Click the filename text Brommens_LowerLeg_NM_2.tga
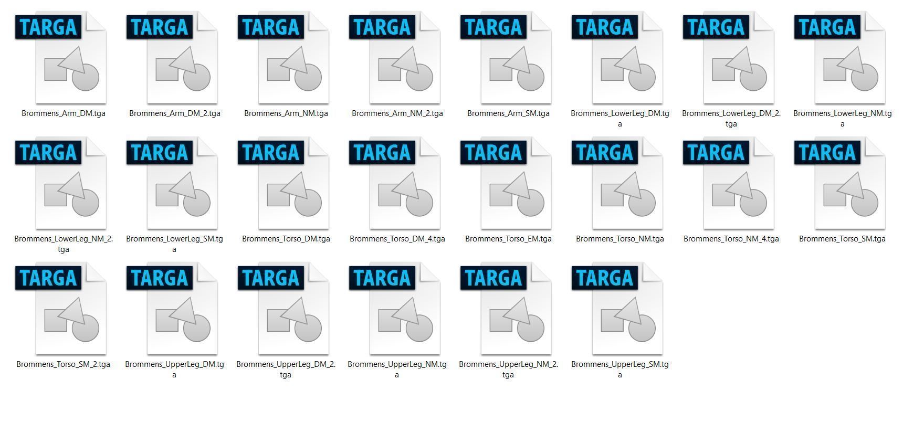This screenshot has height=422, width=903. 64,244
